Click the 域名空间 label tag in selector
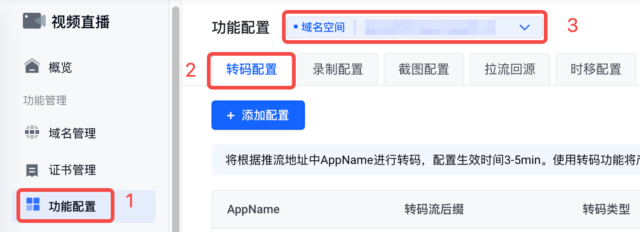This screenshot has width=640, height=232. tap(319, 27)
